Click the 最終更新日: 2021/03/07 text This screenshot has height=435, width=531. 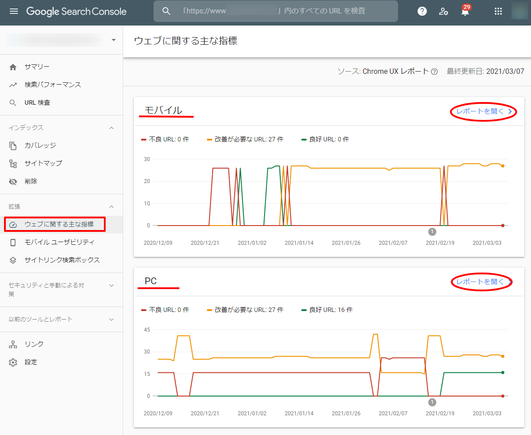point(485,72)
